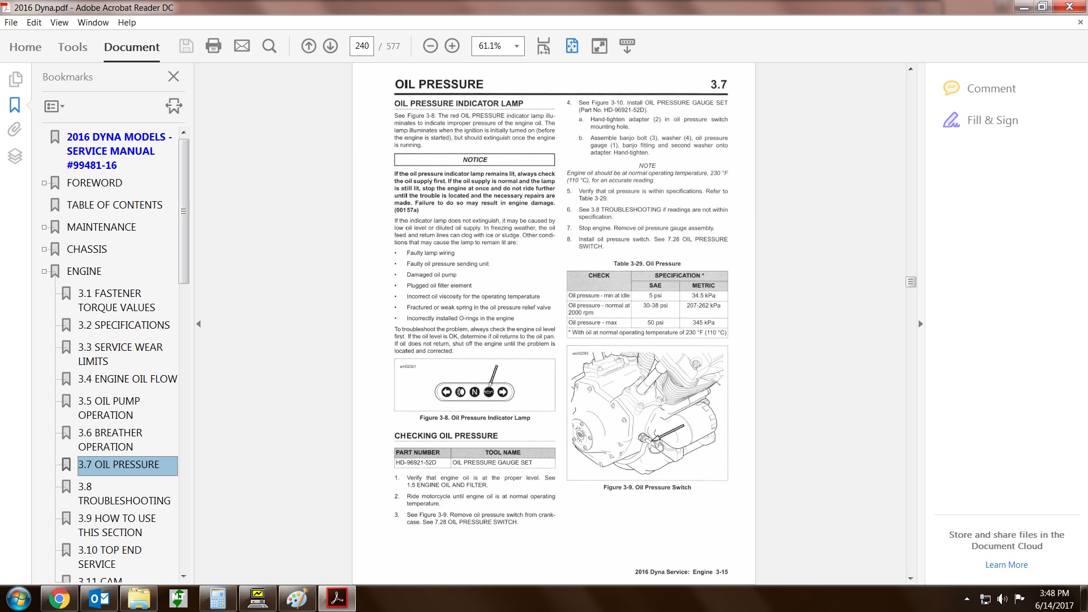Screen dimensions: 1088x612
Task: Click the Send file by email icon
Action: click(x=242, y=46)
